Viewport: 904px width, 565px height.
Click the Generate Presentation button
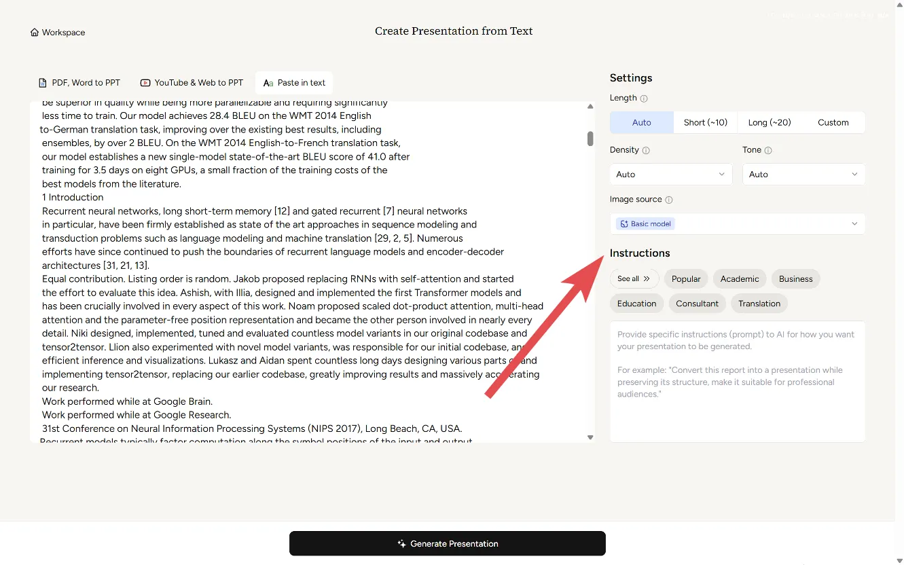[447, 544]
